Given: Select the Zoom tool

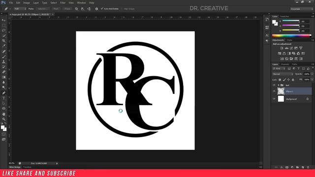Looking at the screenshot, I should (x=3, y=119).
